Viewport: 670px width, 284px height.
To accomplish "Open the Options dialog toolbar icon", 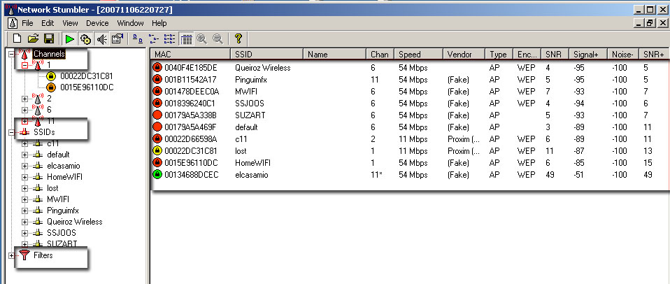I will [117, 39].
